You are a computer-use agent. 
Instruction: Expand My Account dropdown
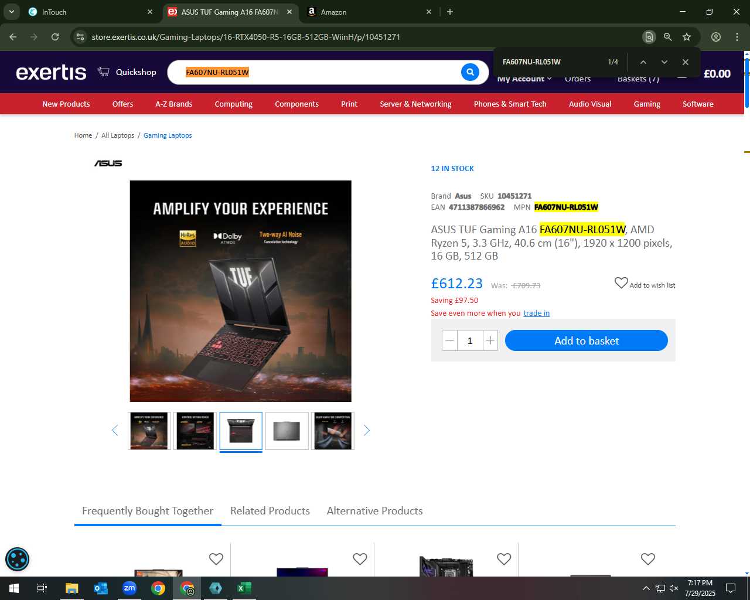(524, 79)
